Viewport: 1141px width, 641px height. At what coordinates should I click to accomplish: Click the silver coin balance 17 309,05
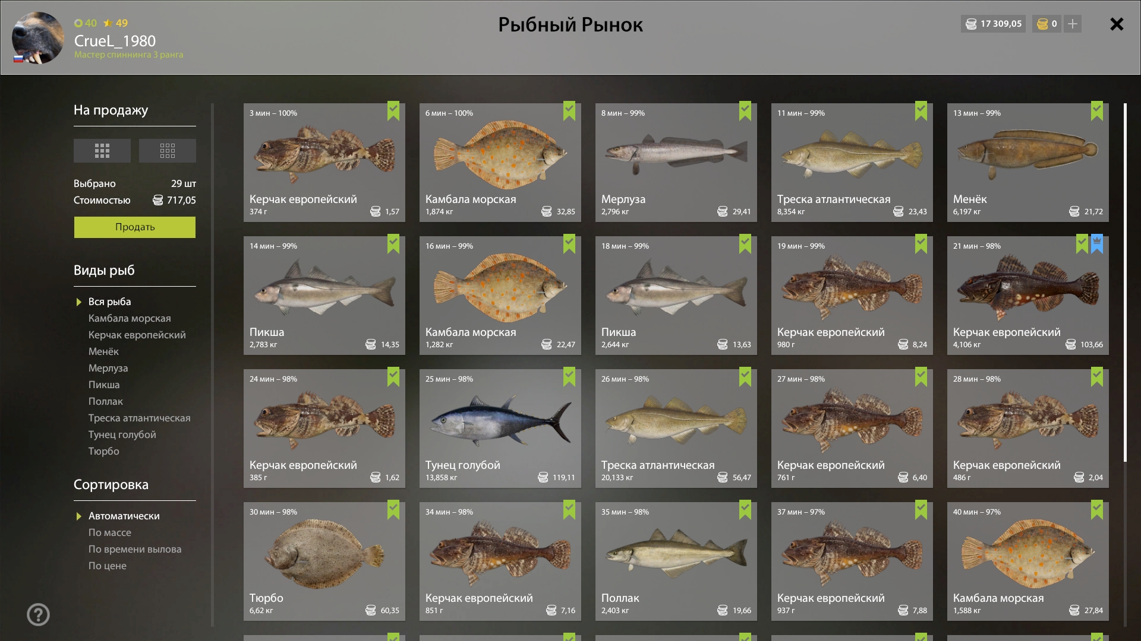(x=994, y=24)
